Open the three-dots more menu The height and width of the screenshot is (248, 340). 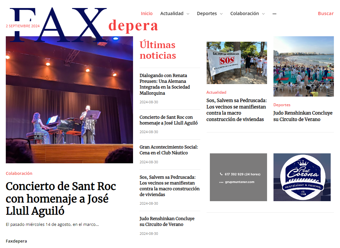[274, 13]
